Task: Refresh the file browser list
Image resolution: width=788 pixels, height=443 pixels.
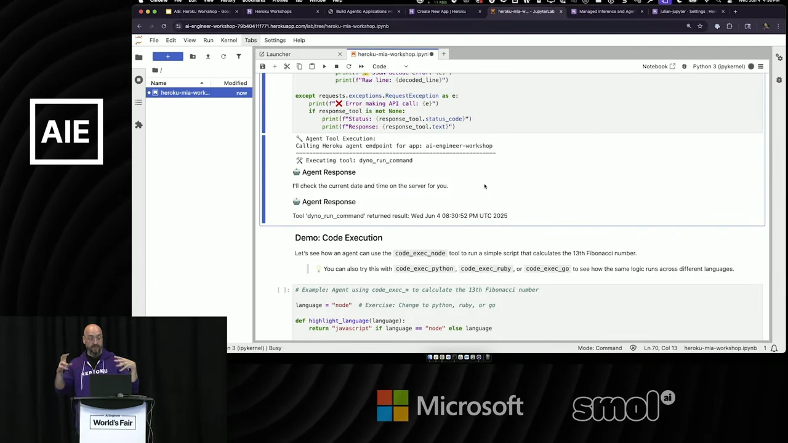Action: point(223,57)
